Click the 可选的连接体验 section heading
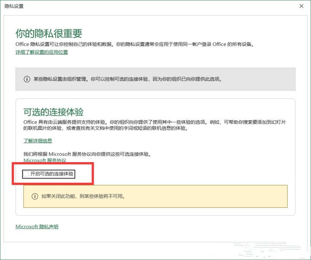Screen dimensions: 311x260 pyautogui.click(x=53, y=112)
